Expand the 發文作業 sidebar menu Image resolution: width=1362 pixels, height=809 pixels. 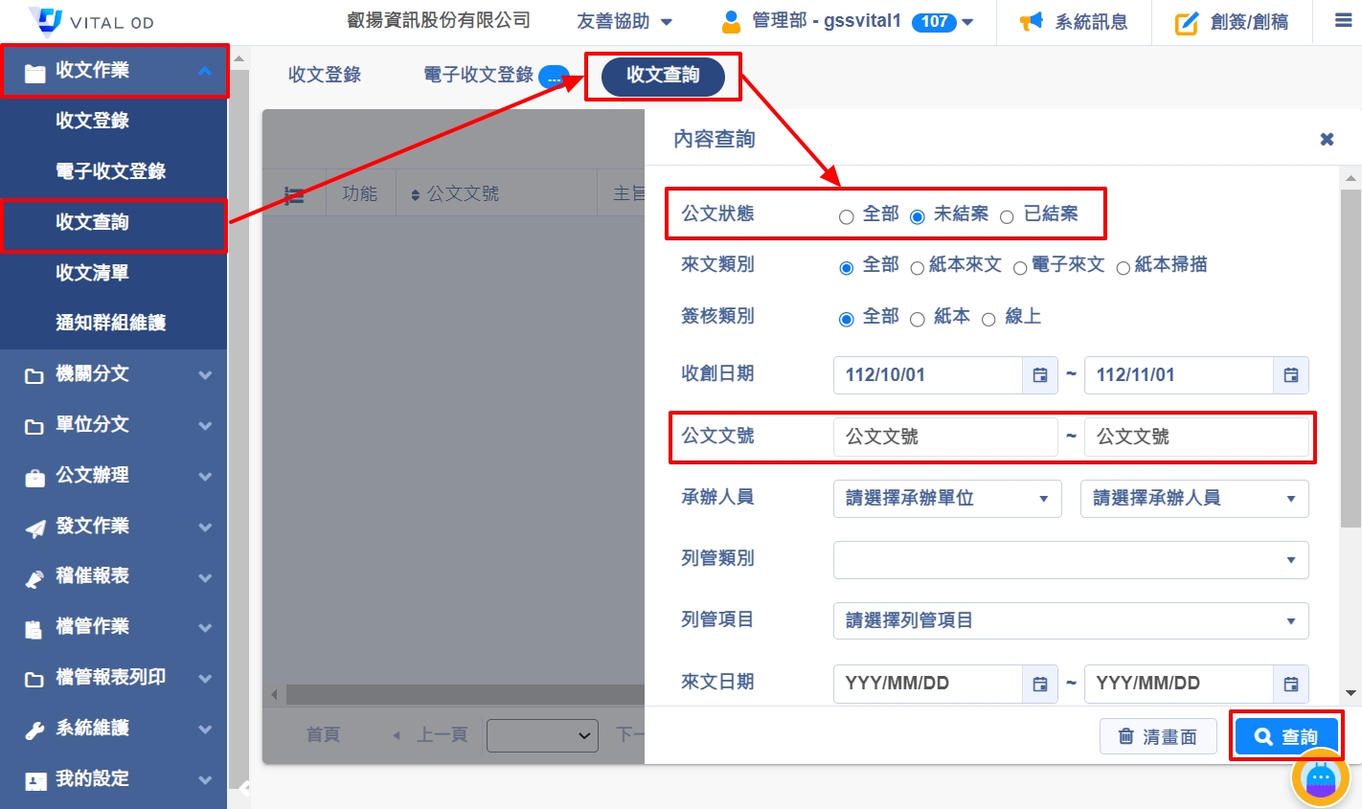tap(113, 526)
